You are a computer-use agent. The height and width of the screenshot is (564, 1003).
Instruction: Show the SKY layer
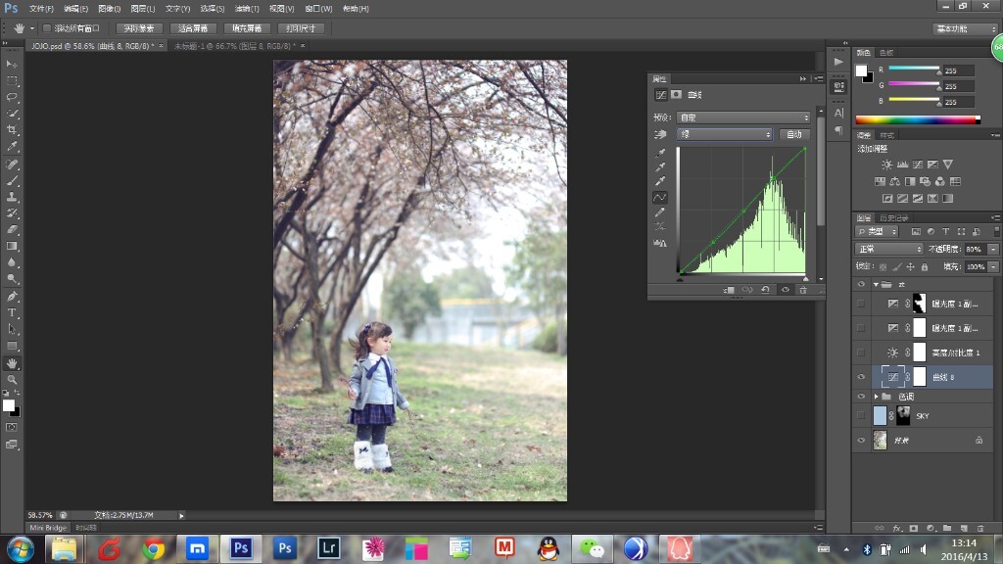point(861,415)
